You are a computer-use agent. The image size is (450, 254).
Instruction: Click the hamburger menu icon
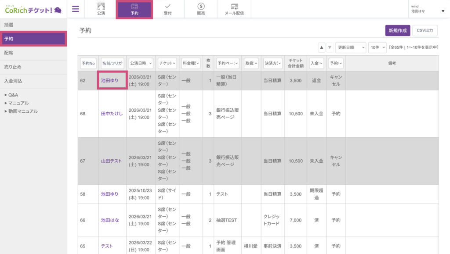[x=76, y=9]
